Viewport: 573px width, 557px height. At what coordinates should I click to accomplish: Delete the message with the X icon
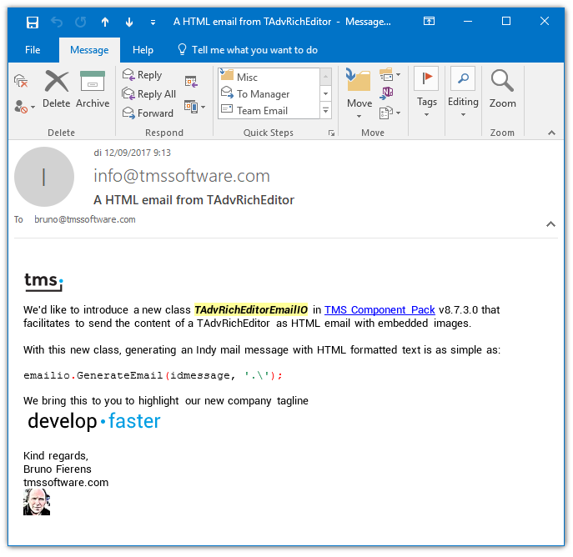tap(56, 89)
